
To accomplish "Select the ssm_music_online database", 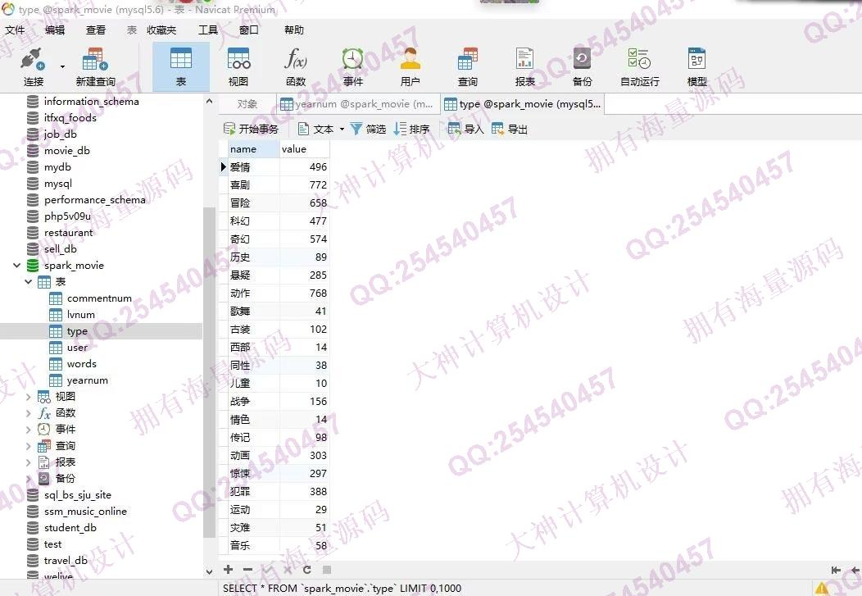I will point(85,512).
